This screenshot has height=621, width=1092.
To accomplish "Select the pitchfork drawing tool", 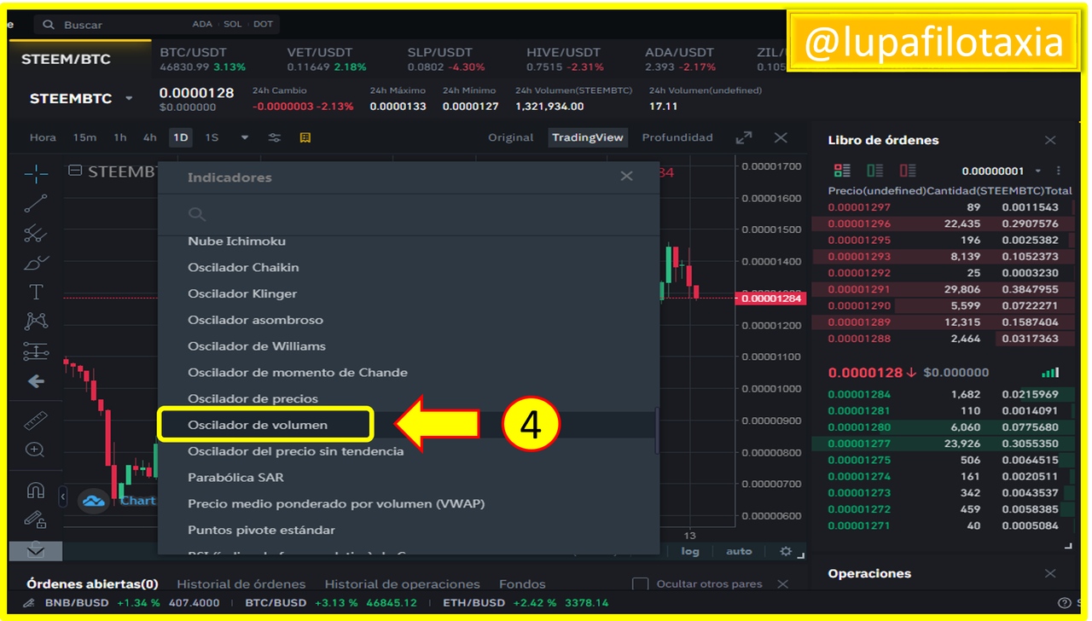I will [36, 233].
